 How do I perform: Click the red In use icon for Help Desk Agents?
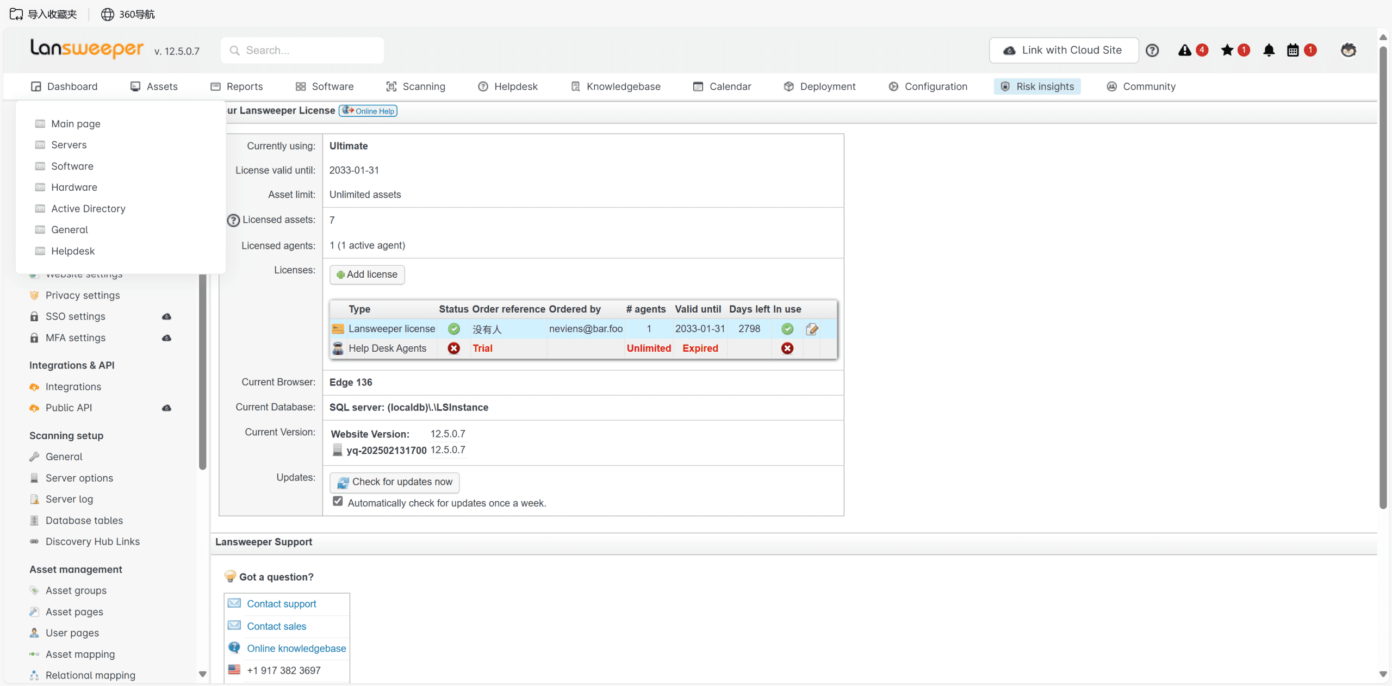pyautogui.click(x=787, y=348)
